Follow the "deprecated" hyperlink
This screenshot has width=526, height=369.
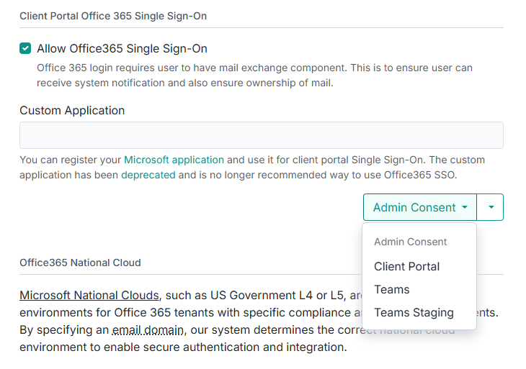coord(148,175)
